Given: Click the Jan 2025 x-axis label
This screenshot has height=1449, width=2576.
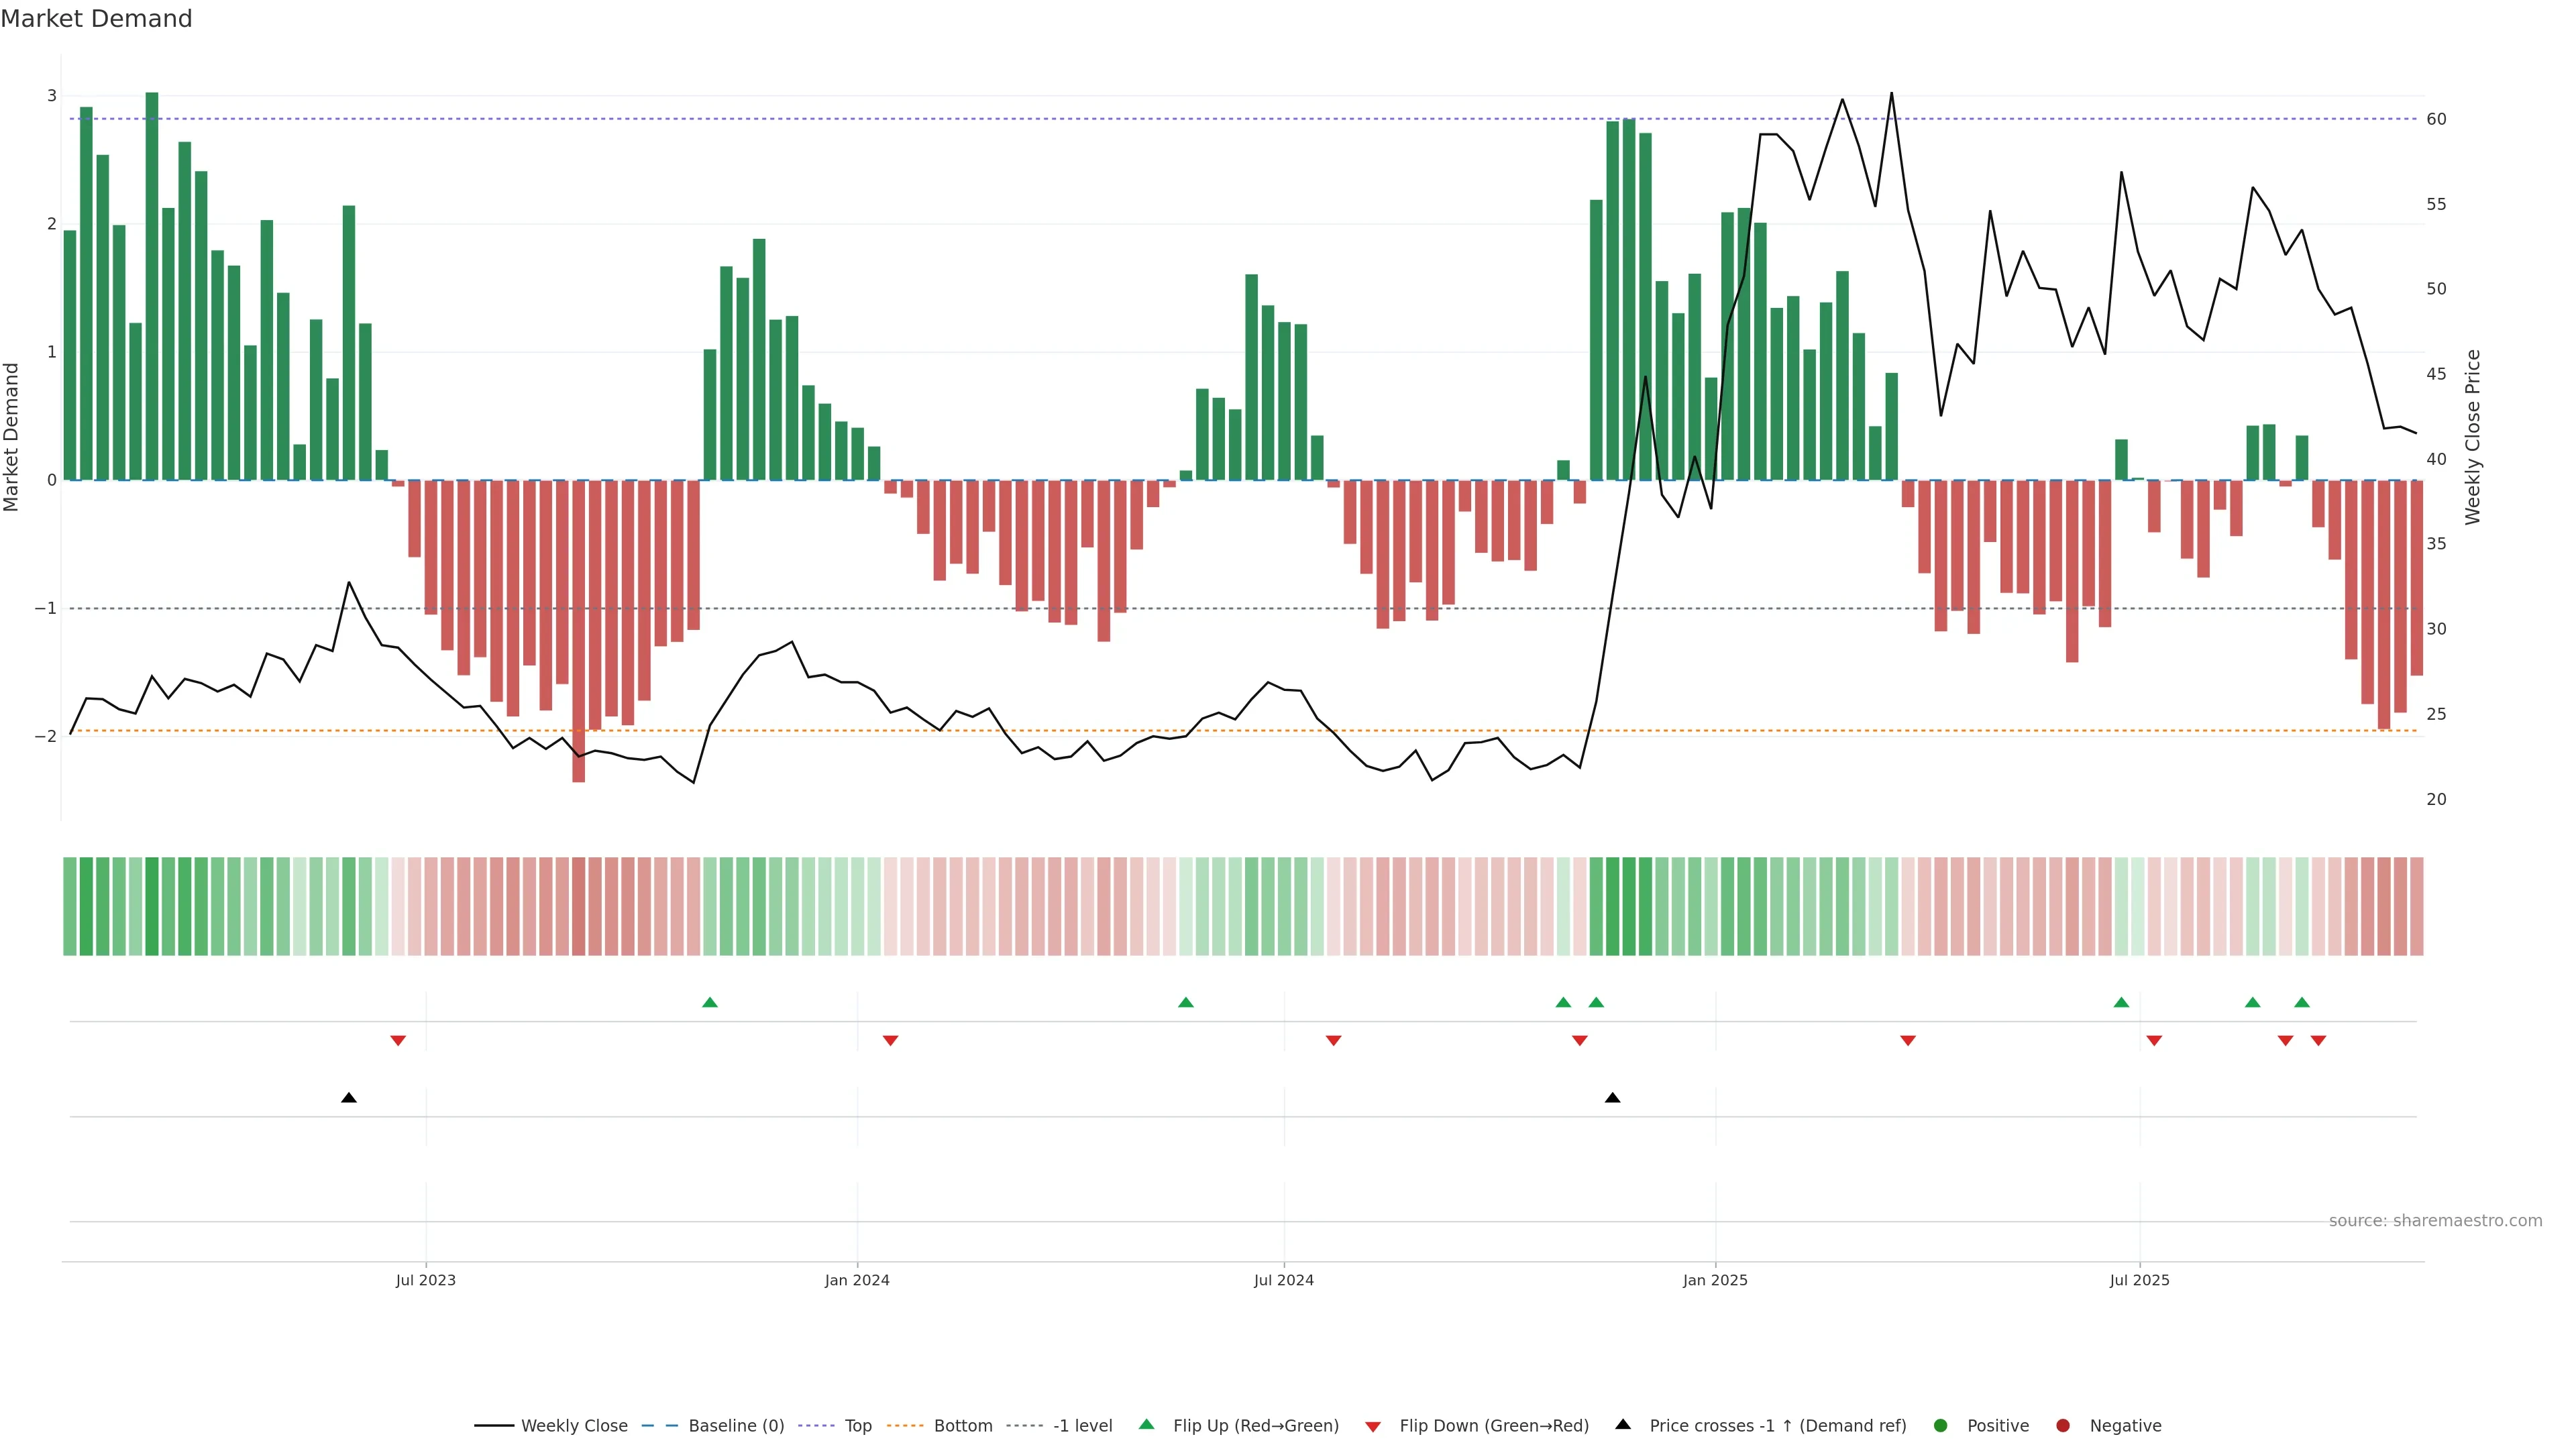Looking at the screenshot, I should click(1715, 1281).
